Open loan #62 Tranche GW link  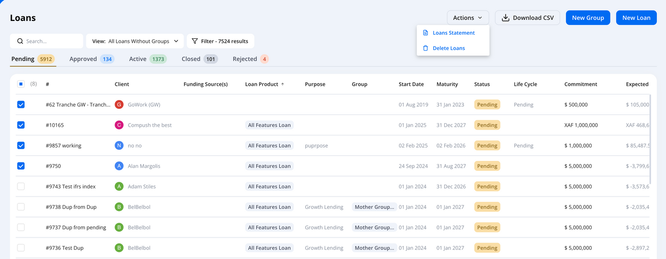coord(78,104)
